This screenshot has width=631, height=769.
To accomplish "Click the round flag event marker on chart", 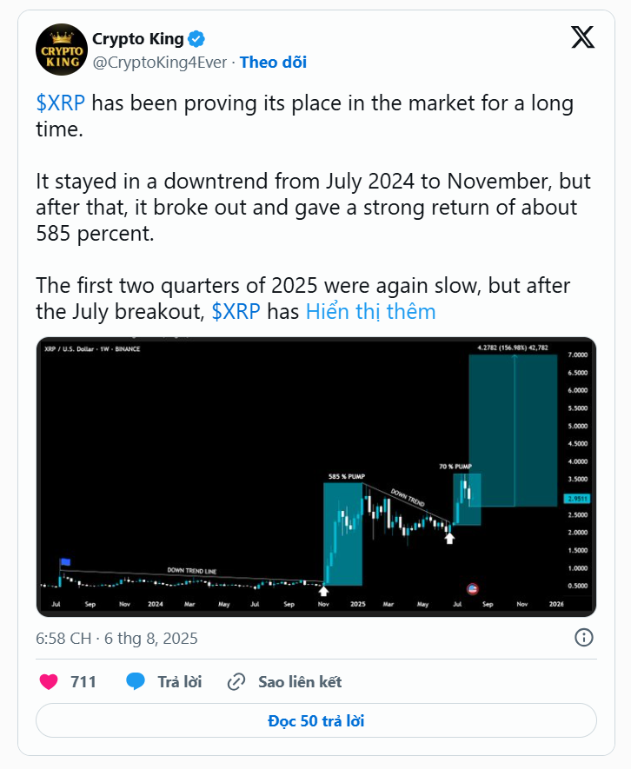I will (x=473, y=590).
